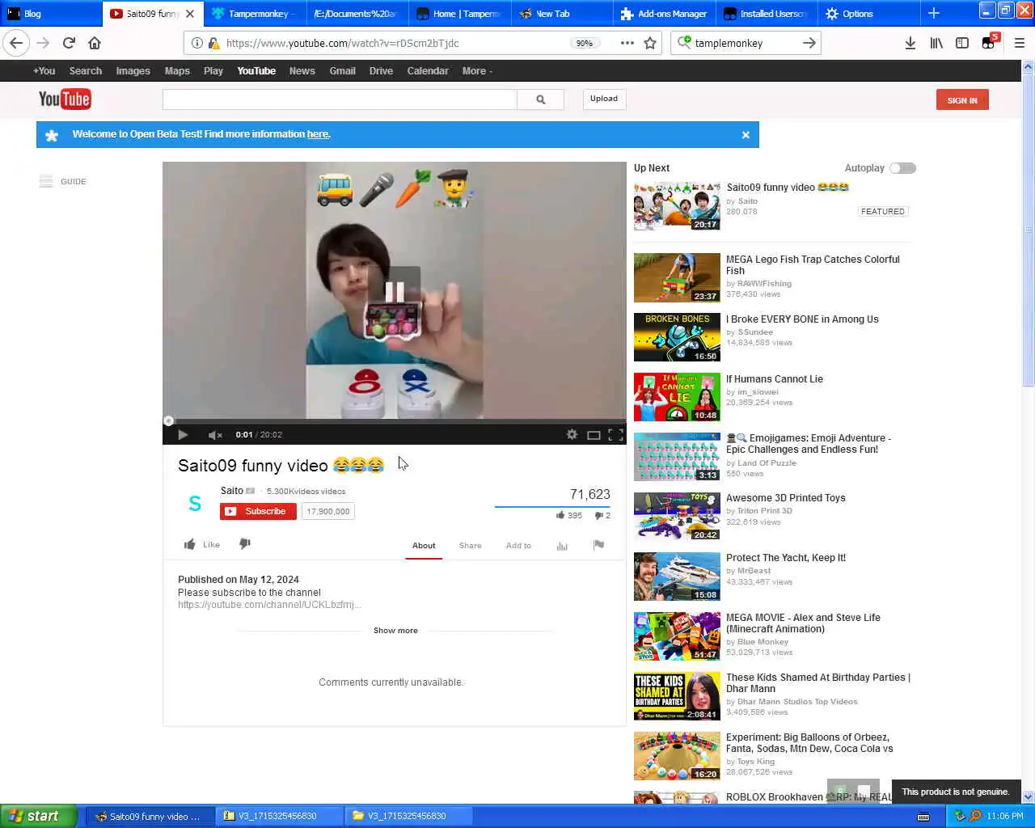Open the About tab under video
Image resolution: width=1035 pixels, height=828 pixels.
pyautogui.click(x=424, y=546)
